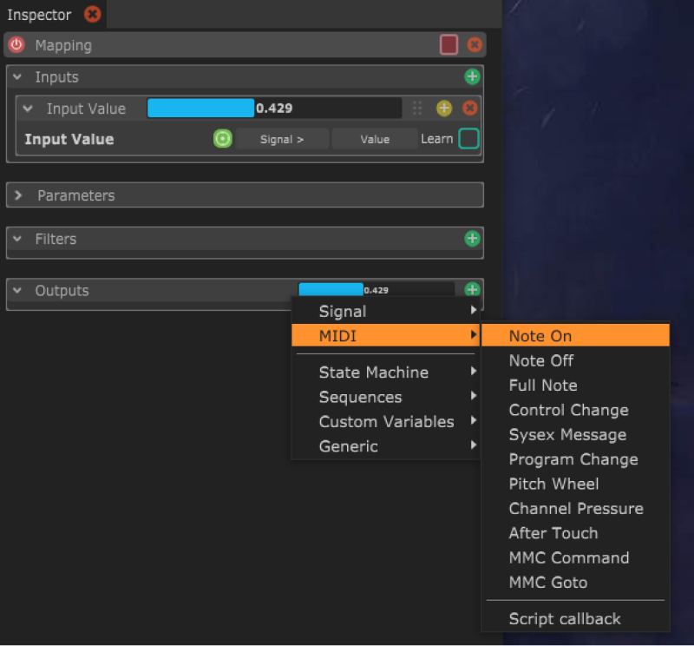Open the State Machine submenu
Viewport: 694px width, 646px height.
pos(373,372)
